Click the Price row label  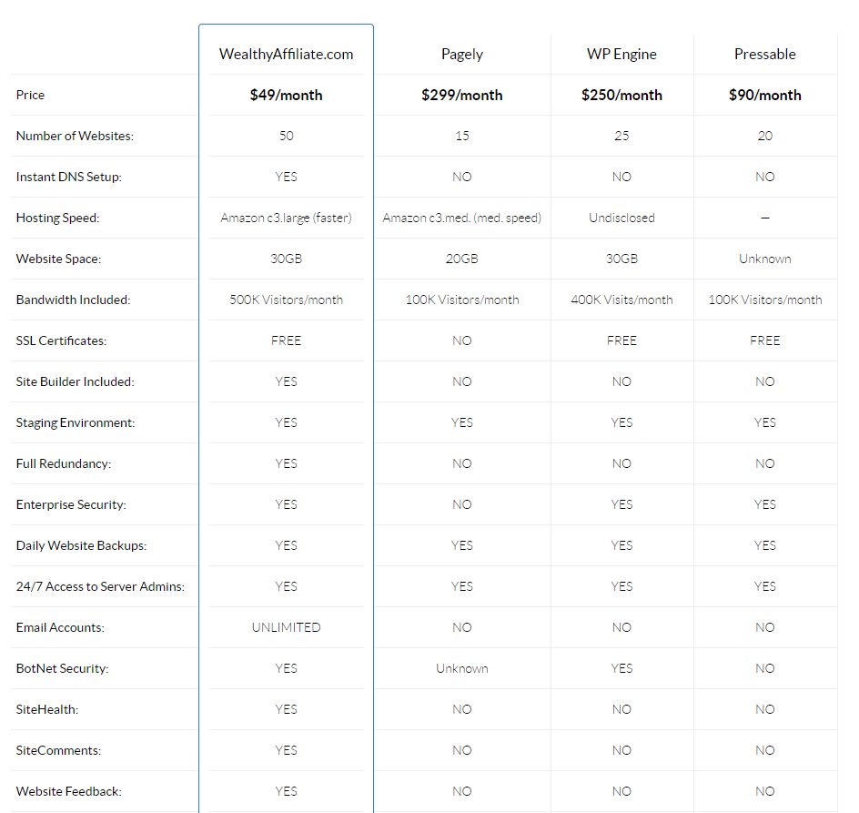(30, 95)
